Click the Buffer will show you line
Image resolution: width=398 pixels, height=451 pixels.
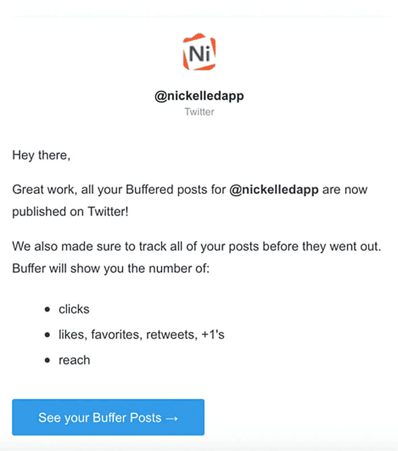pyautogui.click(x=111, y=267)
